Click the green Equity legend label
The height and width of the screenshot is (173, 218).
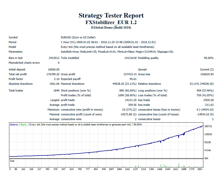[x=24, y=125]
